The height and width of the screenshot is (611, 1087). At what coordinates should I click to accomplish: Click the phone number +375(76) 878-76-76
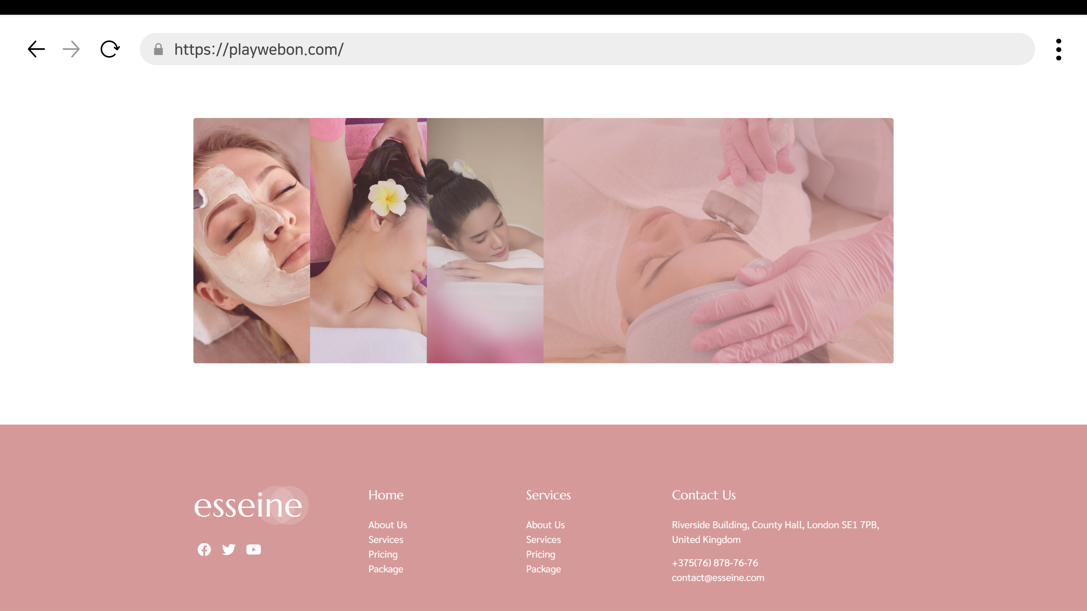[714, 563]
